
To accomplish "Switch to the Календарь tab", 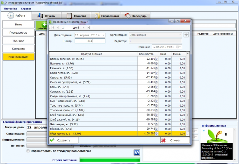I will 136,16.
